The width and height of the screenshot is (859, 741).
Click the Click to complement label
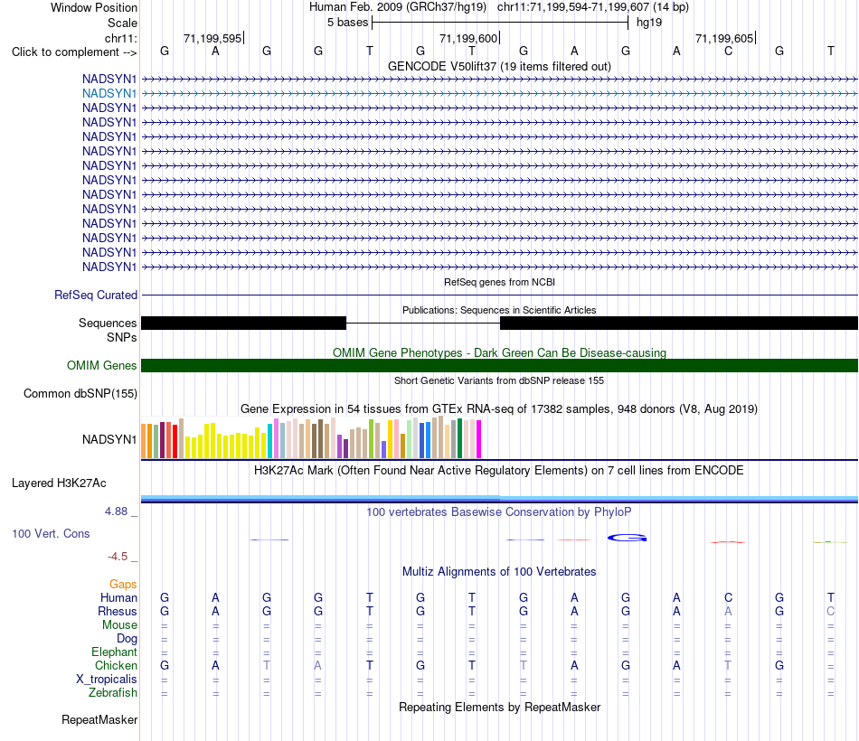(74, 52)
